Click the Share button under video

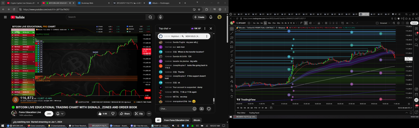point(125,114)
